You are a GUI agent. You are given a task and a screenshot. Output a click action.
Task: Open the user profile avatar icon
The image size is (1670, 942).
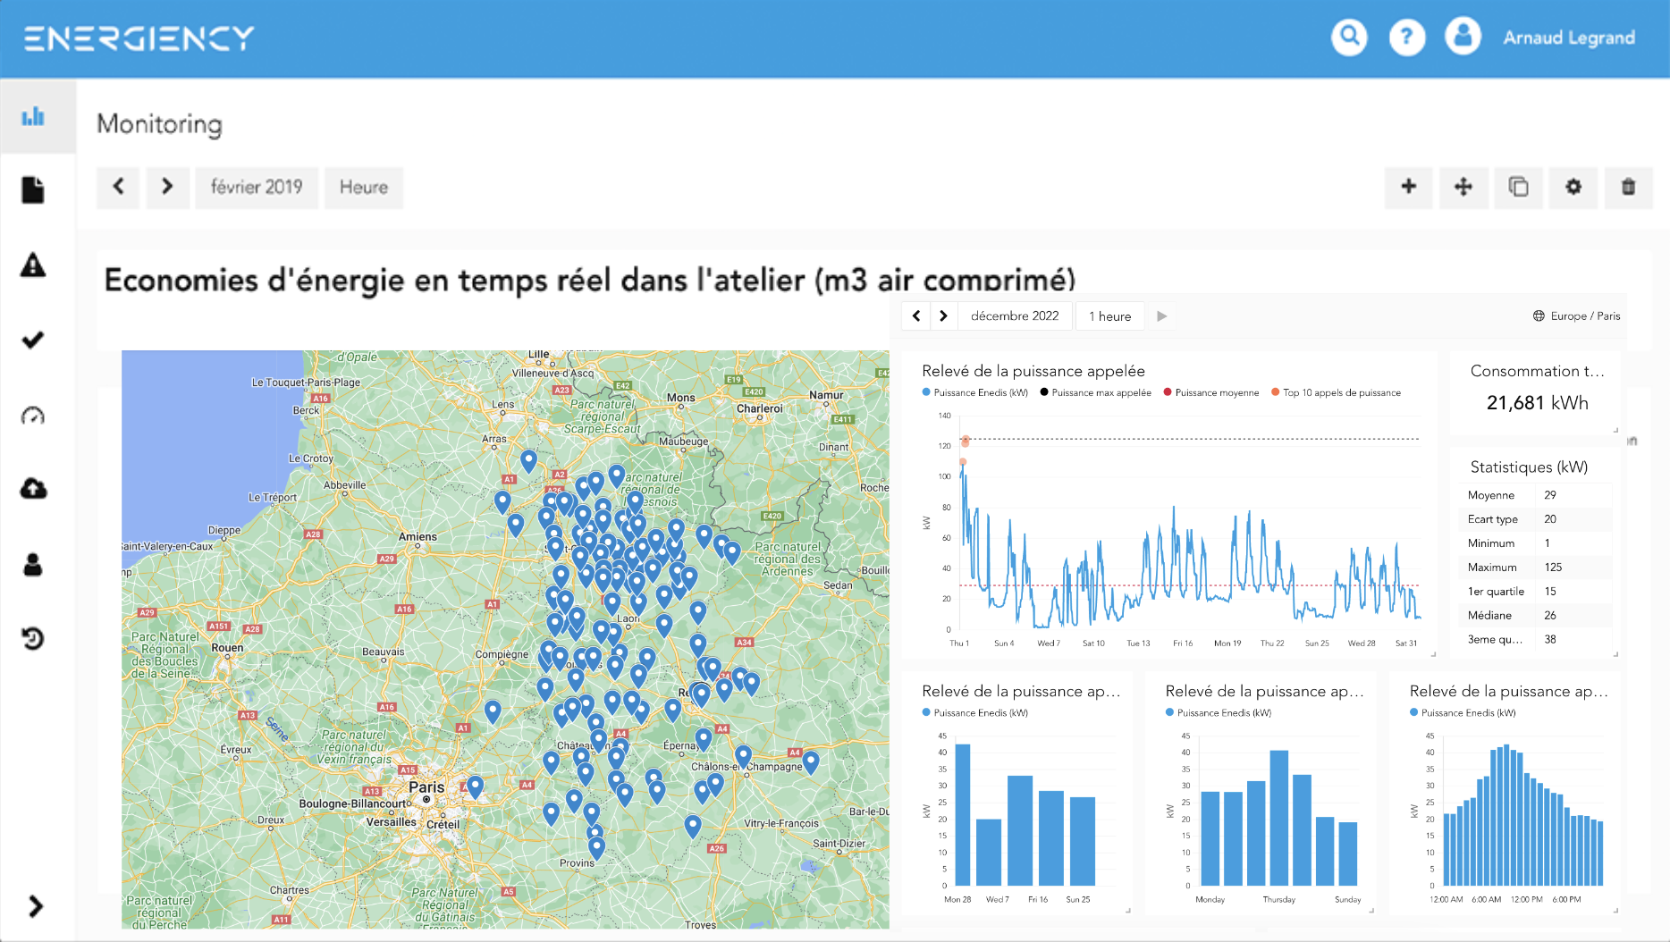point(1463,38)
